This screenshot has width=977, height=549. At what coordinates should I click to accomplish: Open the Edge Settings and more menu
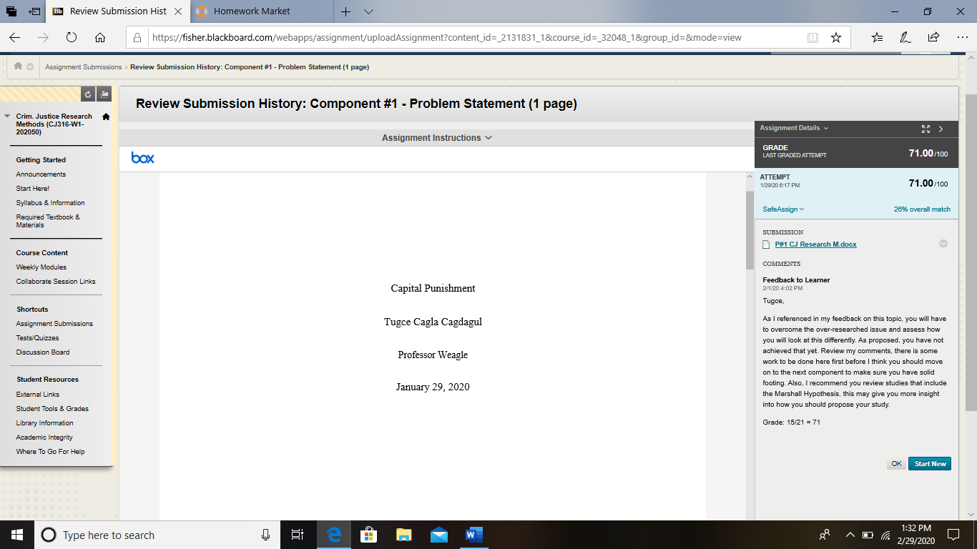coord(962,37)
